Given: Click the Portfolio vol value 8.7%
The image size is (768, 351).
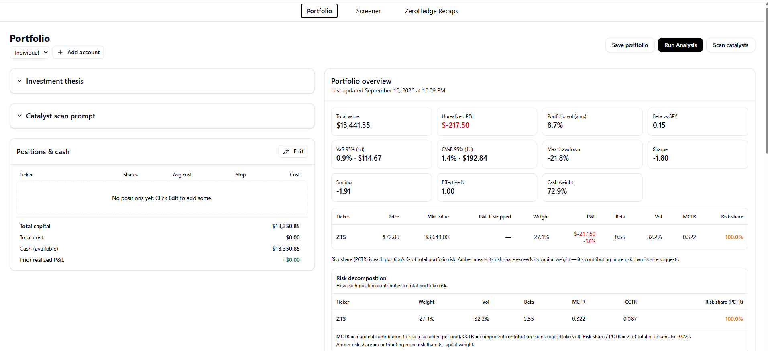Looking at the screenshot, I should 555,125.
